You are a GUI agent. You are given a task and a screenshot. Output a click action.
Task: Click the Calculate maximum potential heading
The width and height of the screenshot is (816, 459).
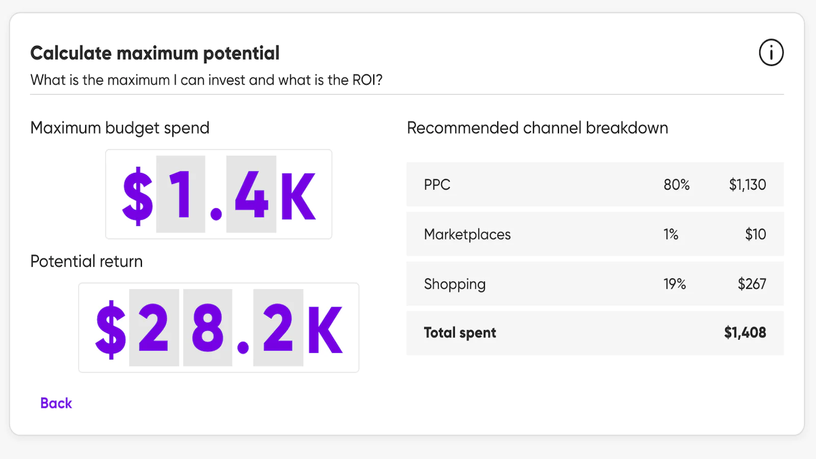[x=155, y=53]
